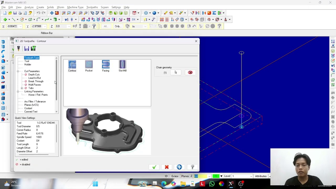The width and height of the screenshot is (336, 189).
Task: Open Home / Ref. Points page
Action: [38, 95]
